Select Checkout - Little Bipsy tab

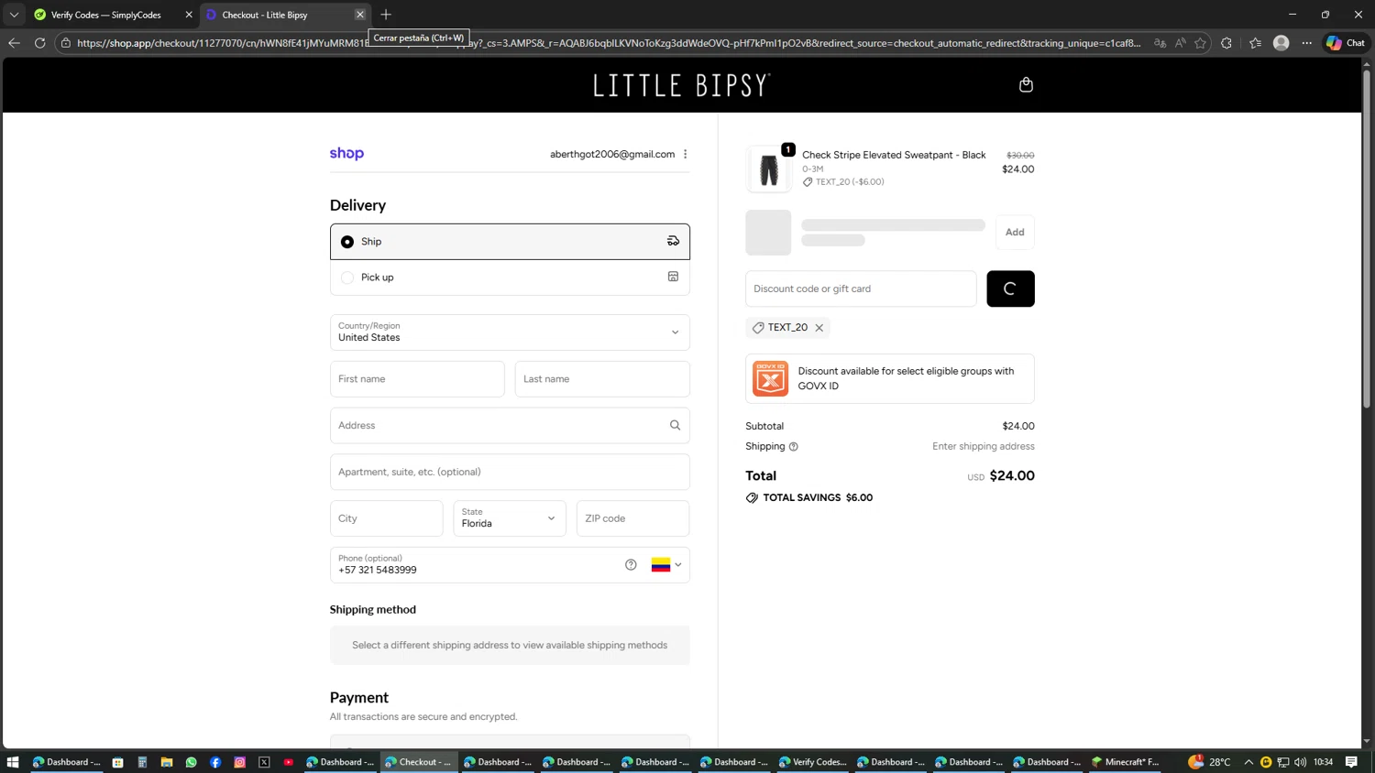pos(284,15)
